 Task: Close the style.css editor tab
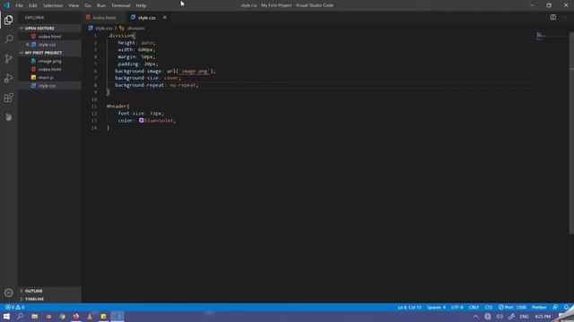click(165, 17)
